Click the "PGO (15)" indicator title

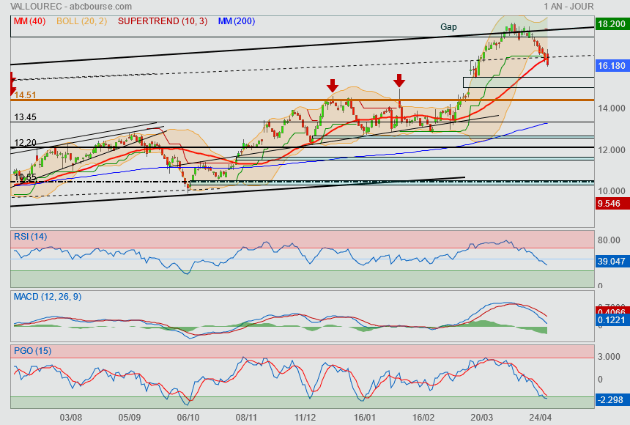pyautogui.click(x=32, y=351)
